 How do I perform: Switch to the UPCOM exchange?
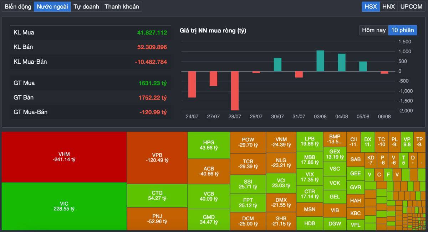(x=411, y=6)
